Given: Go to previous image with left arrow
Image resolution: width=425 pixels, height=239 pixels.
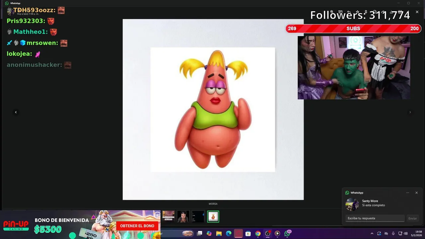Looking at the screenshot, I should pyautogui.click(x=16, y=112).
